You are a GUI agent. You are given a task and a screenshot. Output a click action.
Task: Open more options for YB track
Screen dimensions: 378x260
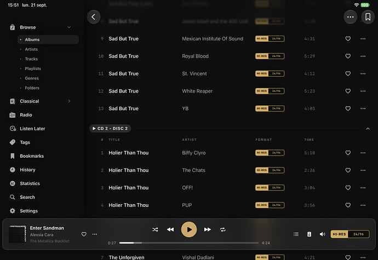tap(363, 109)
